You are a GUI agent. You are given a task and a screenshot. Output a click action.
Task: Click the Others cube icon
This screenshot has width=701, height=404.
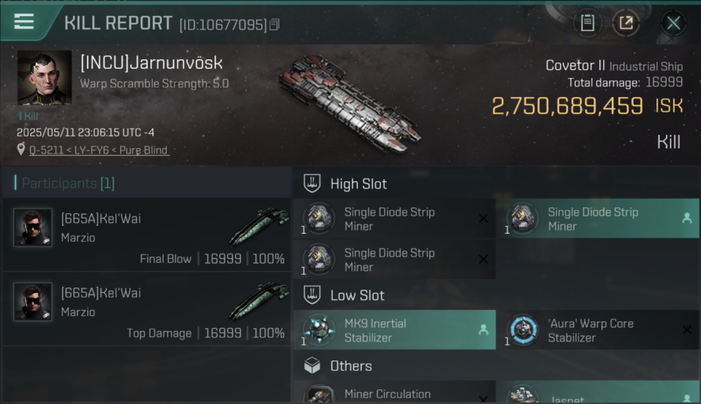pyautogui.click(x=312, y=366)
